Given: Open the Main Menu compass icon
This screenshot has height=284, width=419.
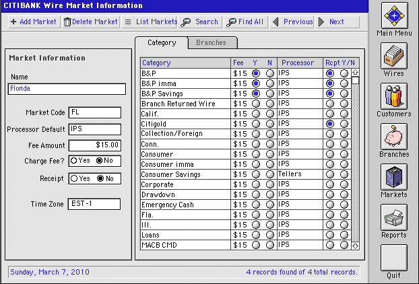Looking at the screenshot, I should 394,15.
